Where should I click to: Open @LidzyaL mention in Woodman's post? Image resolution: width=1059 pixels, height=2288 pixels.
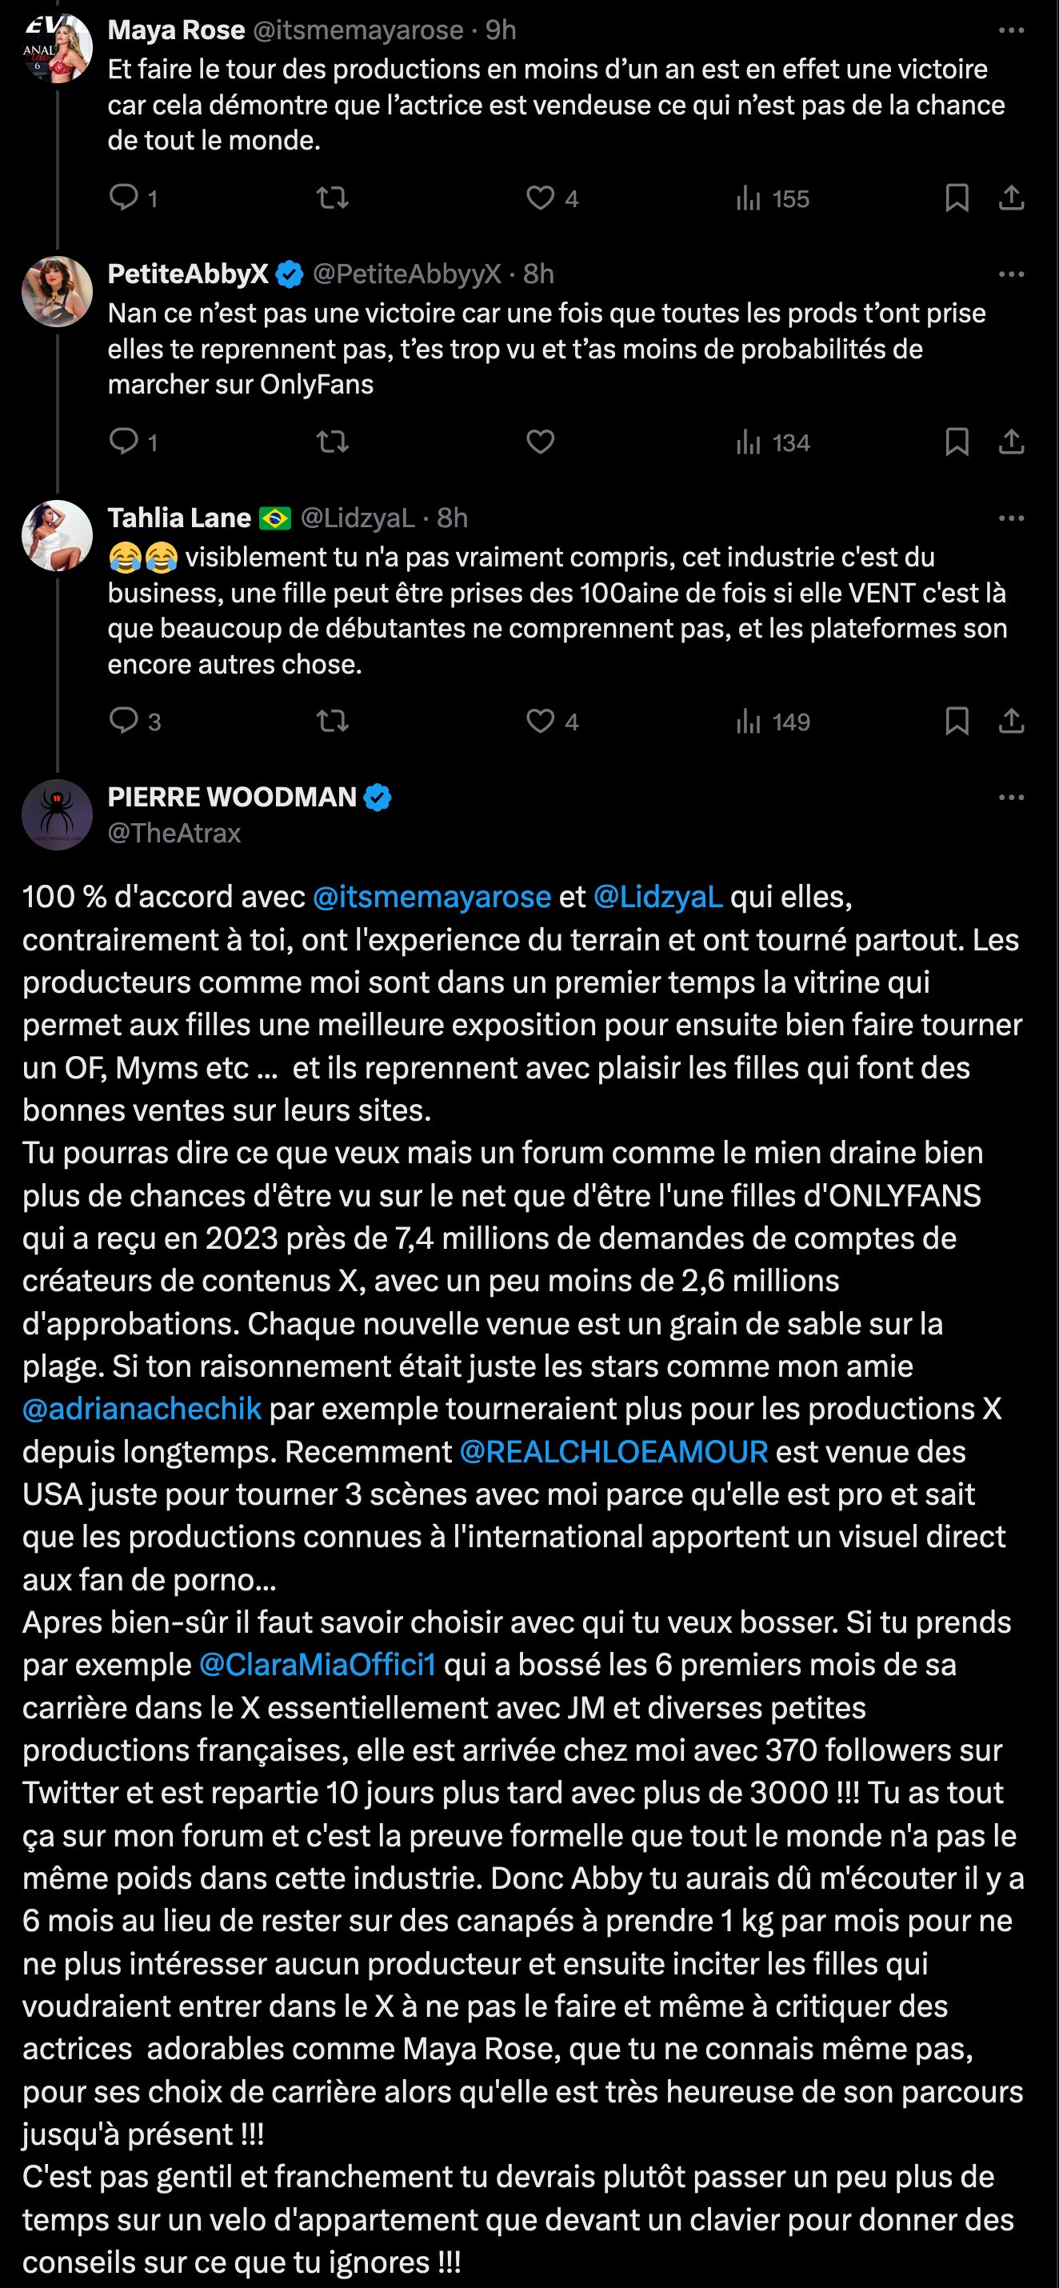[657, 897]
